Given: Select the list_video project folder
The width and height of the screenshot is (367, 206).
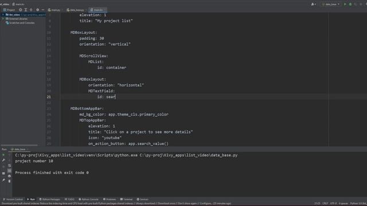Looking at the screenshot, I should (x=14, y=14).
